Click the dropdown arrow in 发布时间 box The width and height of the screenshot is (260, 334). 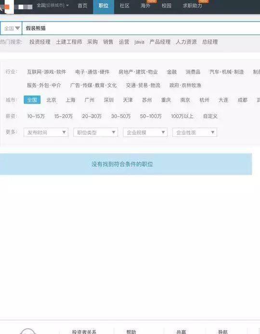(64, 132)
